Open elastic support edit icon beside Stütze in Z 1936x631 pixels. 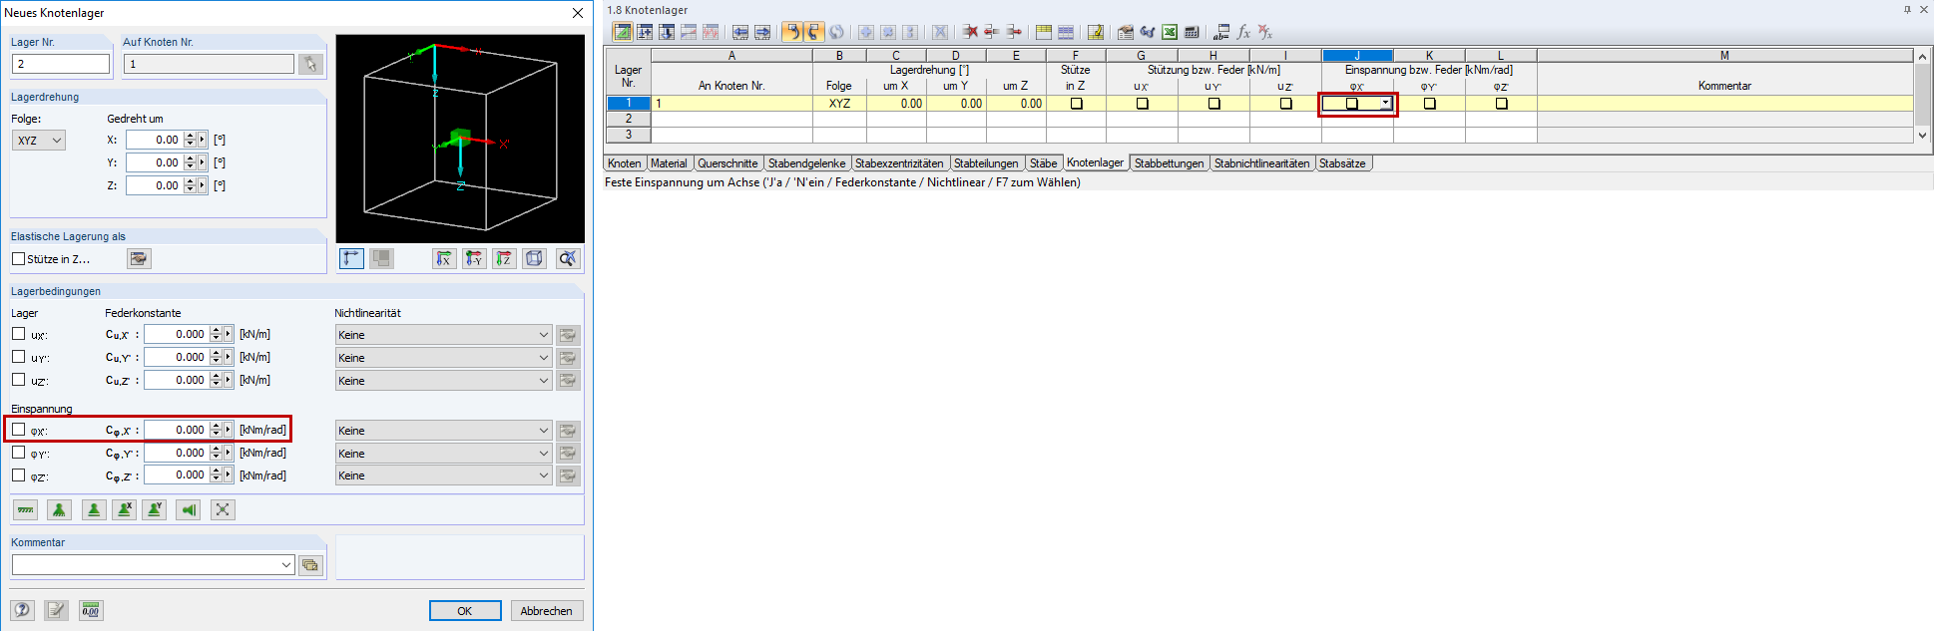139,259
